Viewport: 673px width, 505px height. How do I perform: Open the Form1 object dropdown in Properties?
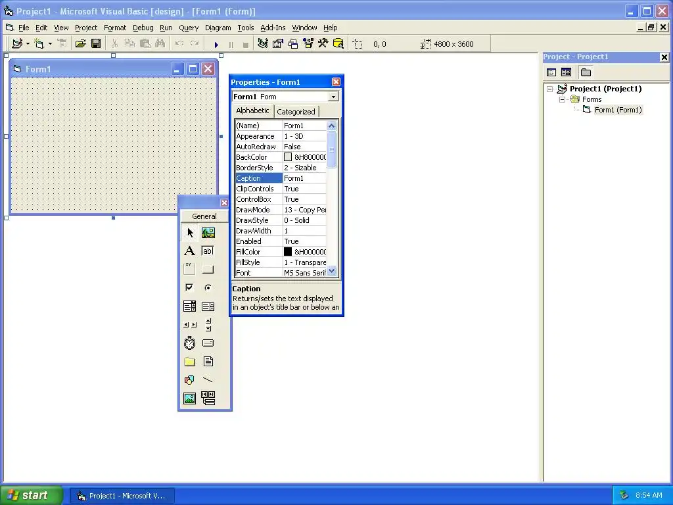click(333, 97)
